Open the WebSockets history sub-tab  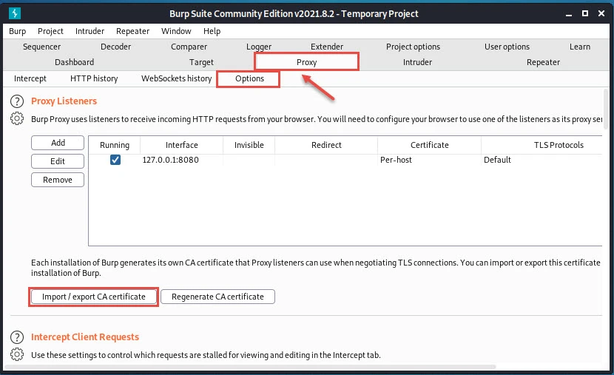click(x=176, y=78)
